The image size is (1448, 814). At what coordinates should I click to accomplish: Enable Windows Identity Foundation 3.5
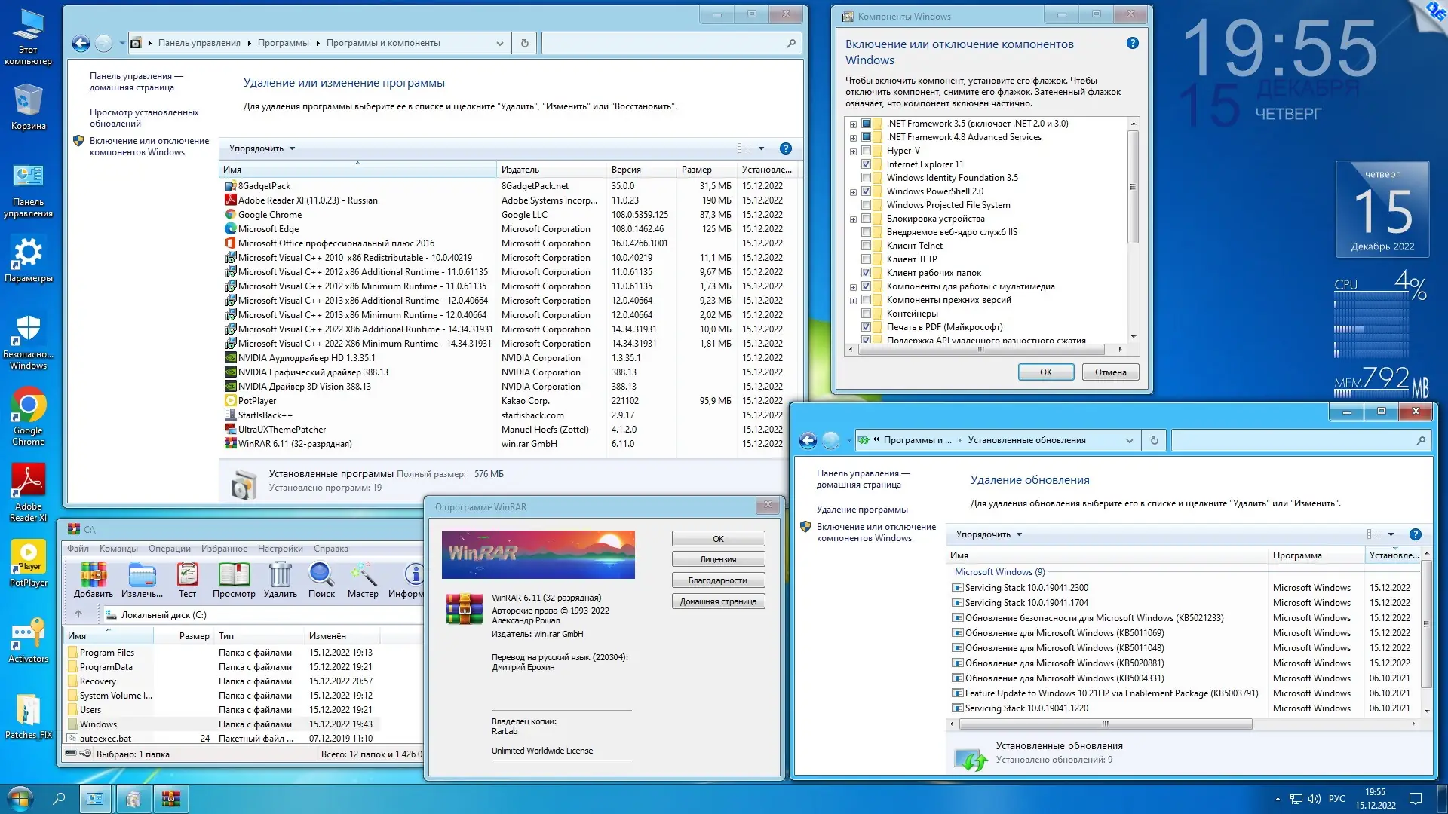coord(866,177)
